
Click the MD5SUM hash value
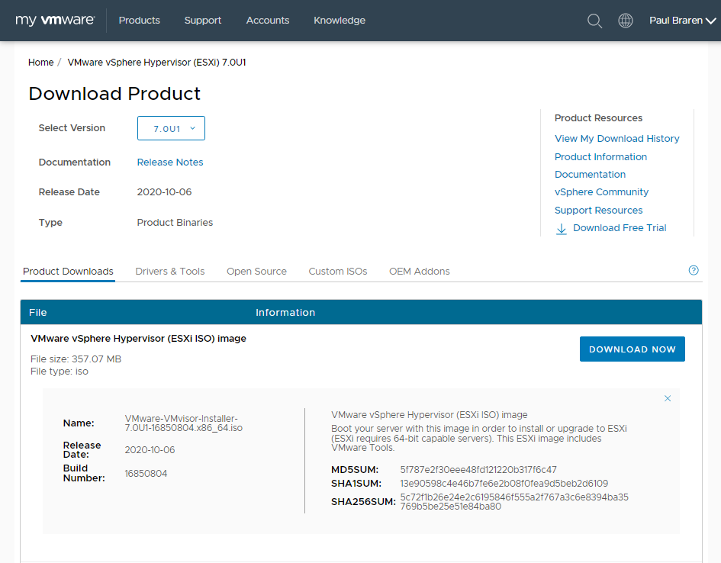(x=478, y=470)
